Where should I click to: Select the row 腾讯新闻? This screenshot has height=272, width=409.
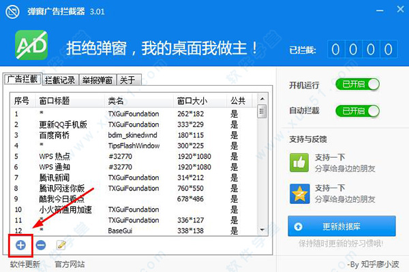point(134,177)
